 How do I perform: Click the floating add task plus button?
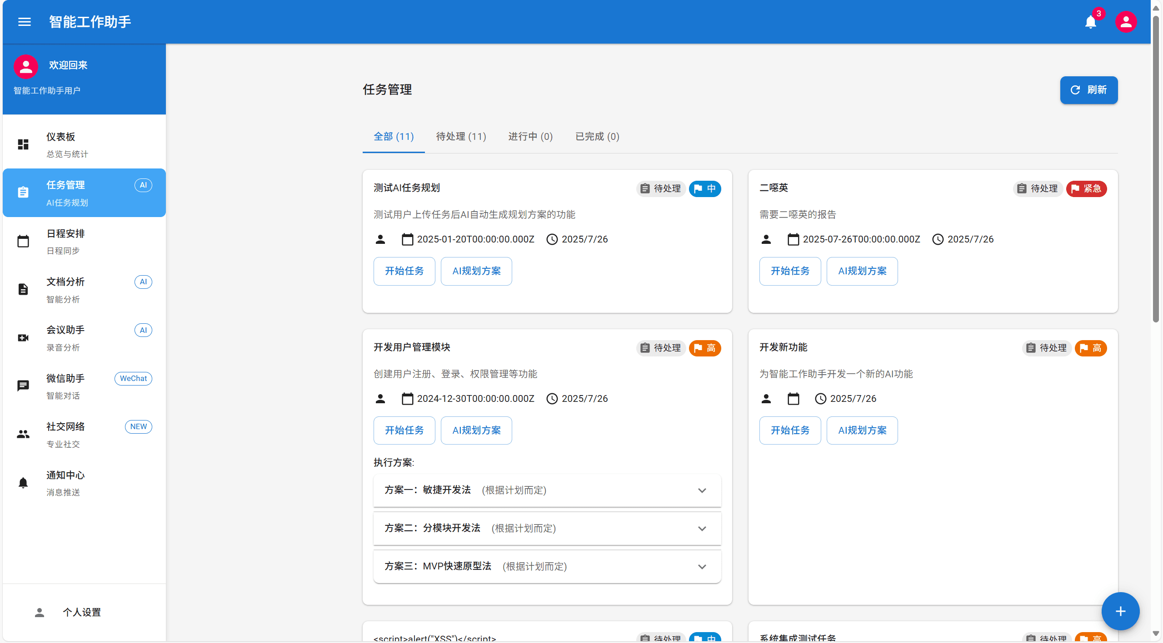[1120, 611]
